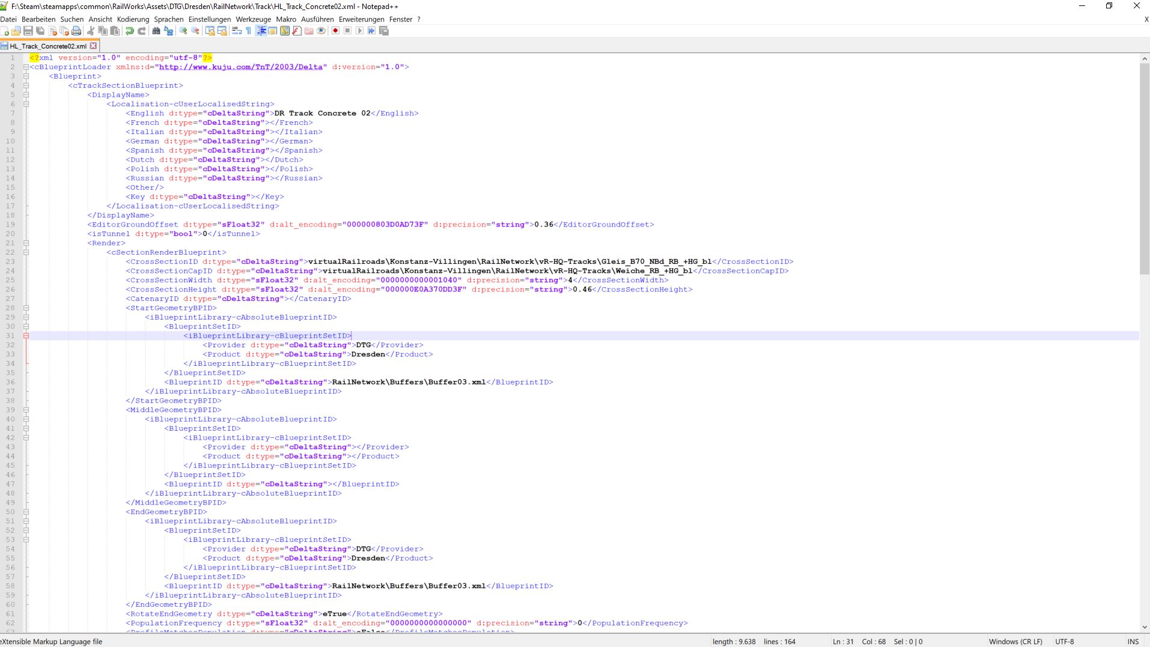Click the vertical scrollbar thumb
This screenshot has height=647, width=1150.
point(1144,168)
